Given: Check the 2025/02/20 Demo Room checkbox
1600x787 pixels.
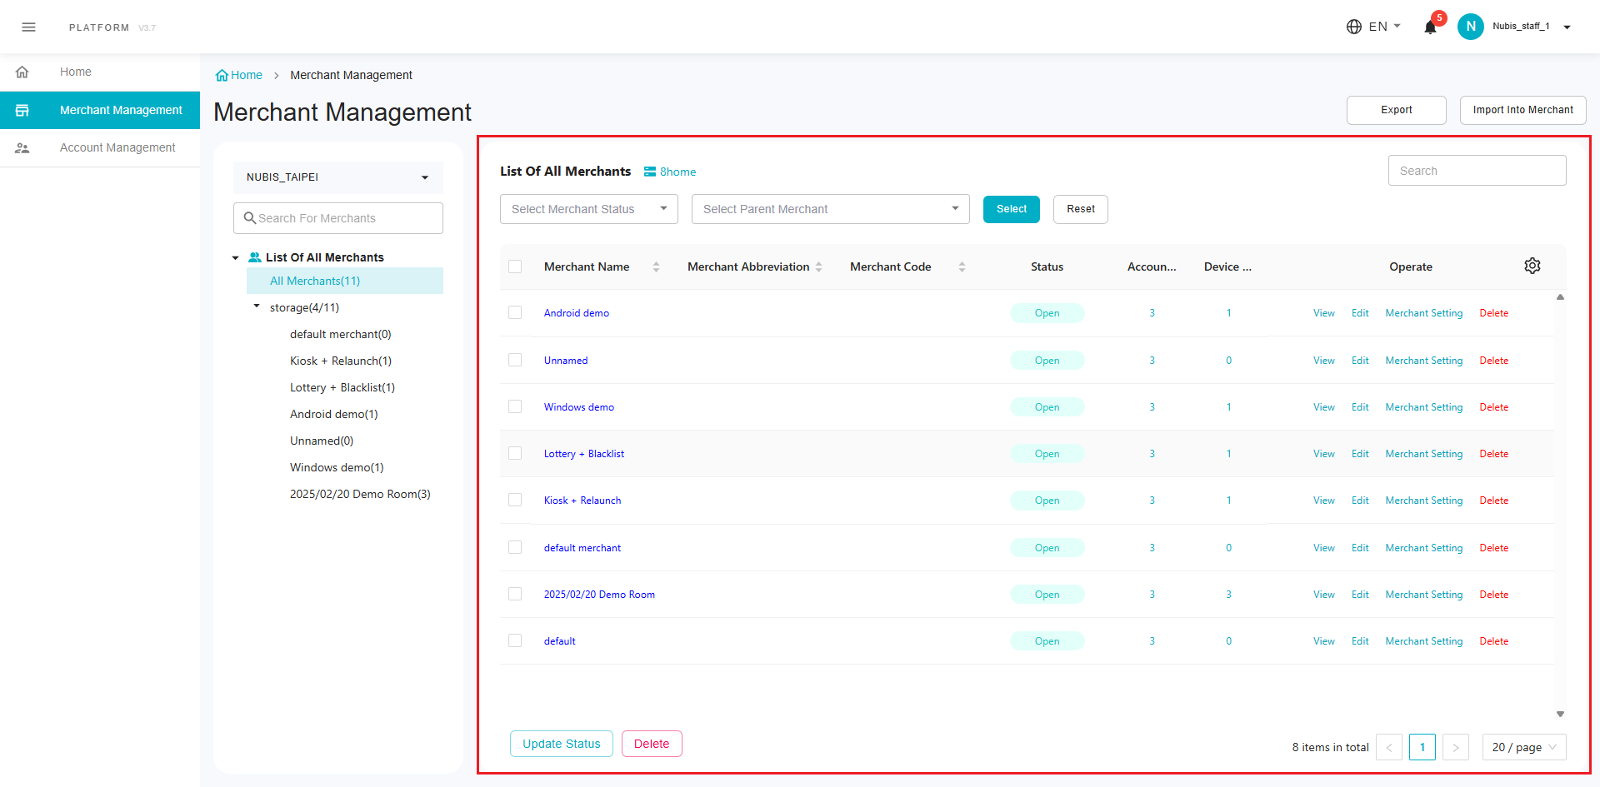Looking at the screenshot, I should tap(515, 594).
